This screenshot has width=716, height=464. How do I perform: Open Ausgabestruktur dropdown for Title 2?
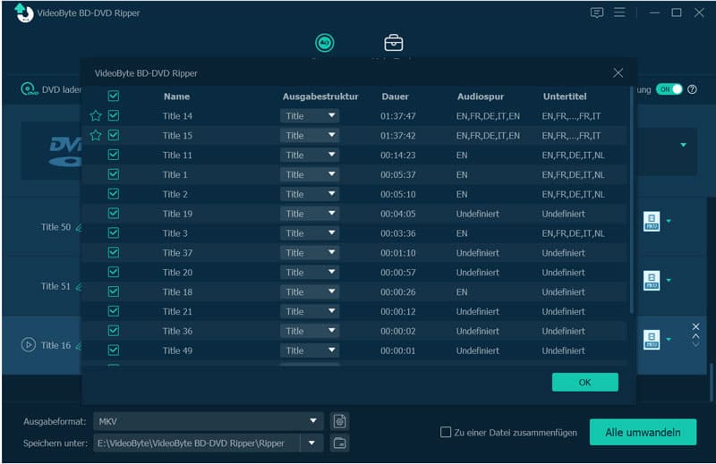click(310, 194)
